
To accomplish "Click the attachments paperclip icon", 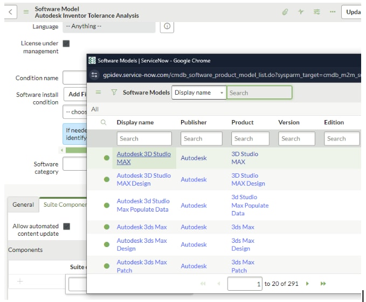I will (285, 12).
